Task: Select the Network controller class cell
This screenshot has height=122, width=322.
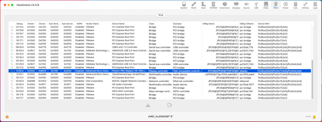Action: click(x=160, y=81)
